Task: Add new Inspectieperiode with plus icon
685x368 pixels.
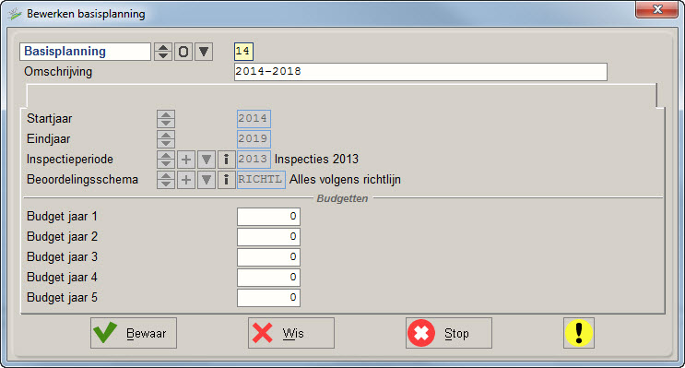Action: pyautogui.click(x=186, y=160)
